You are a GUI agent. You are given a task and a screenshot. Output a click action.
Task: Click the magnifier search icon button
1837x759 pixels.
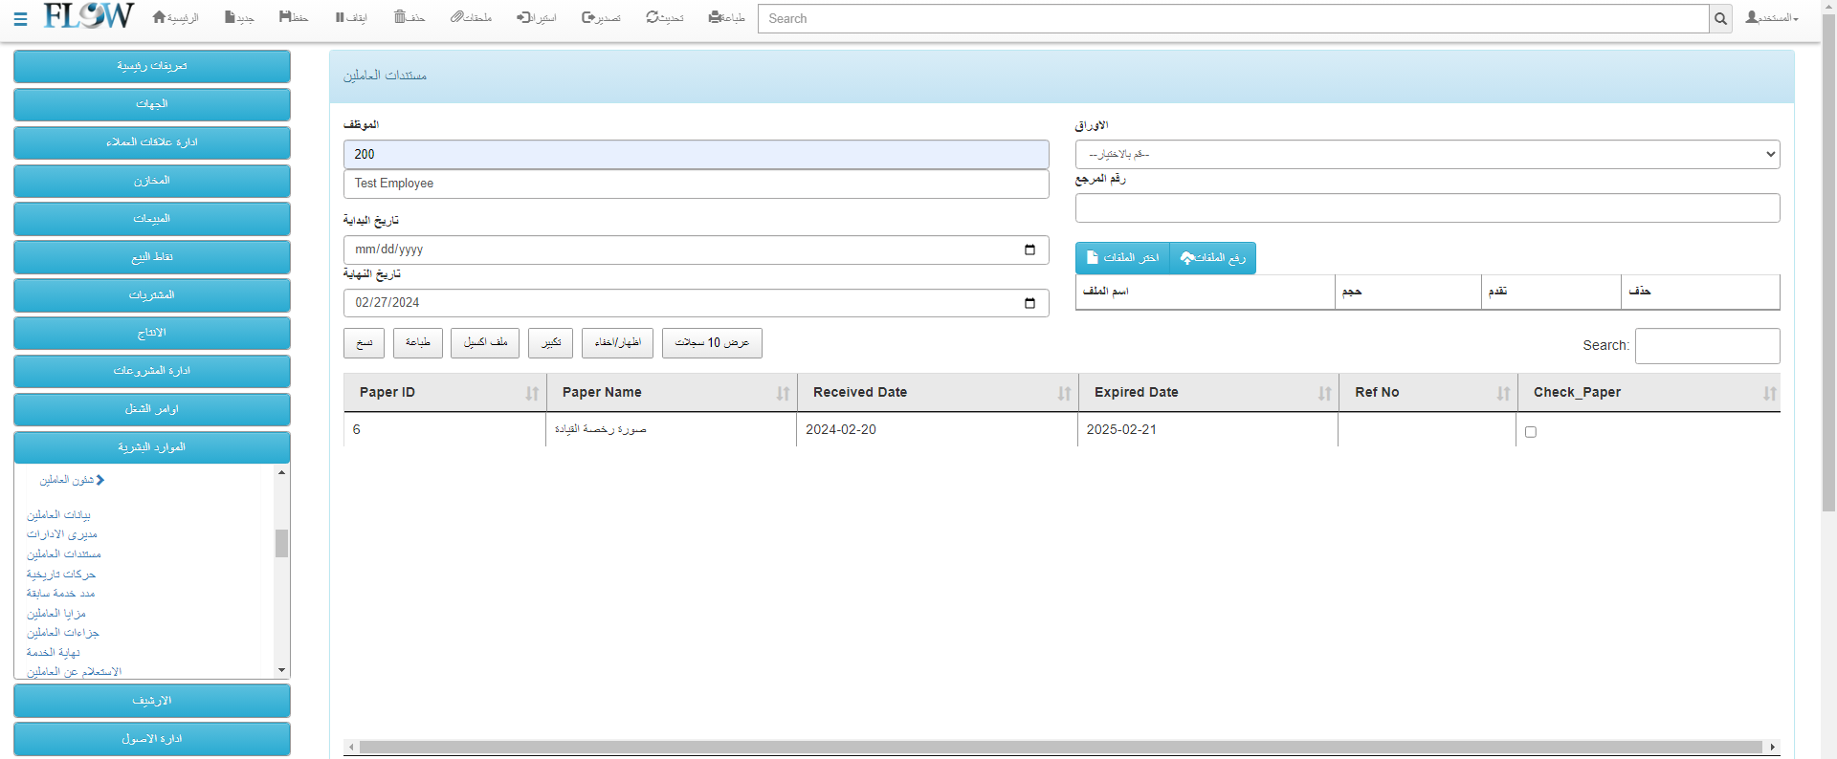click(1720, 18)
